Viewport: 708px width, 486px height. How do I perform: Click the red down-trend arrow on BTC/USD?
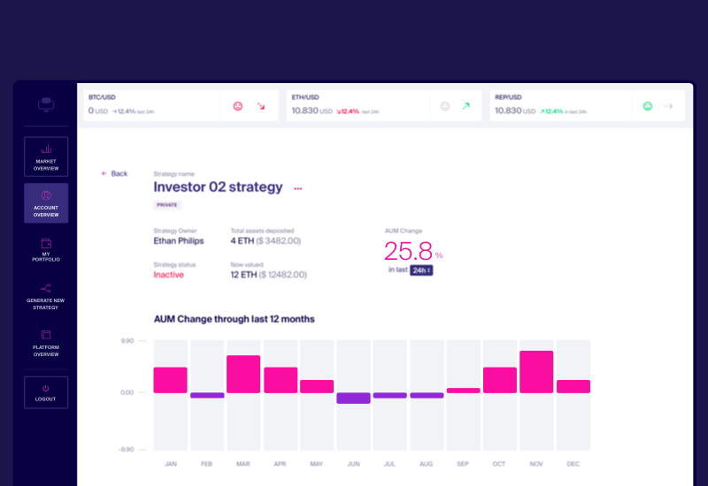pyautogui.click(x=261, y=106)
